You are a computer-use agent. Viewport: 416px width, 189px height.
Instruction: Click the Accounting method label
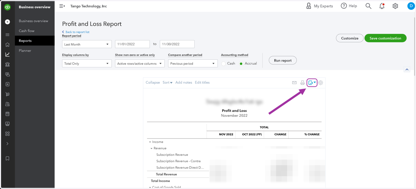[x=235, y=55]
